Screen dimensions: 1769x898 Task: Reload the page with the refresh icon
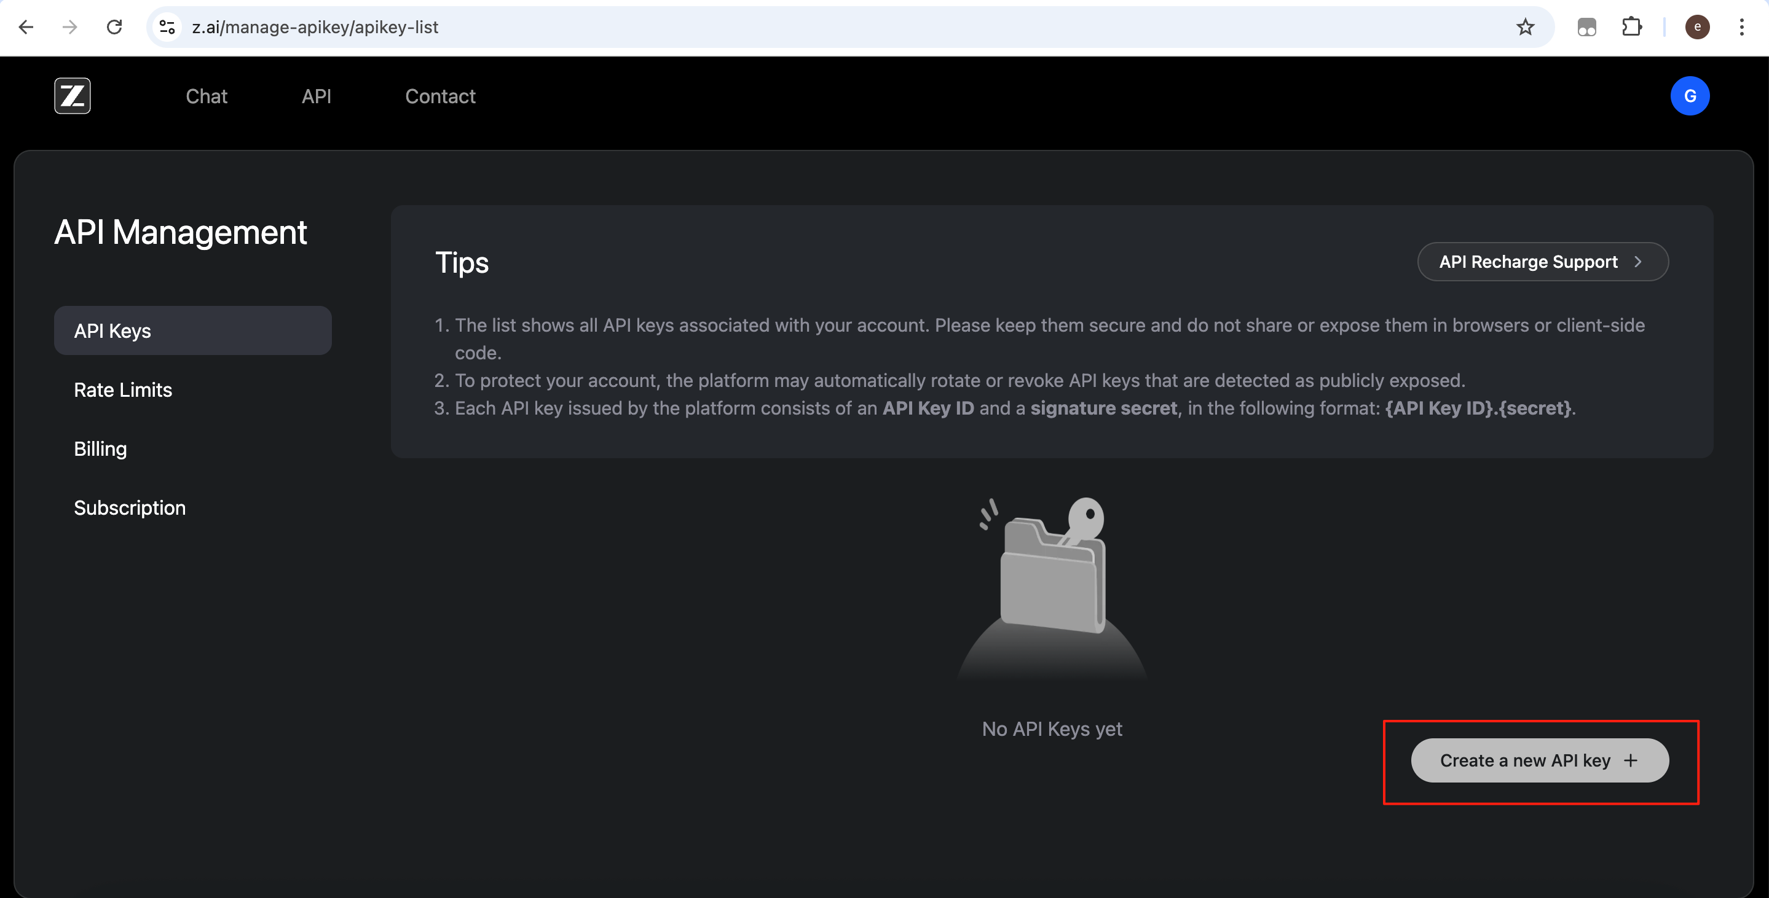click(114, 27)
